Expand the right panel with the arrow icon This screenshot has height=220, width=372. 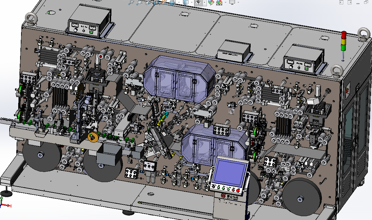pyautogui.click(x=350, y=2)
